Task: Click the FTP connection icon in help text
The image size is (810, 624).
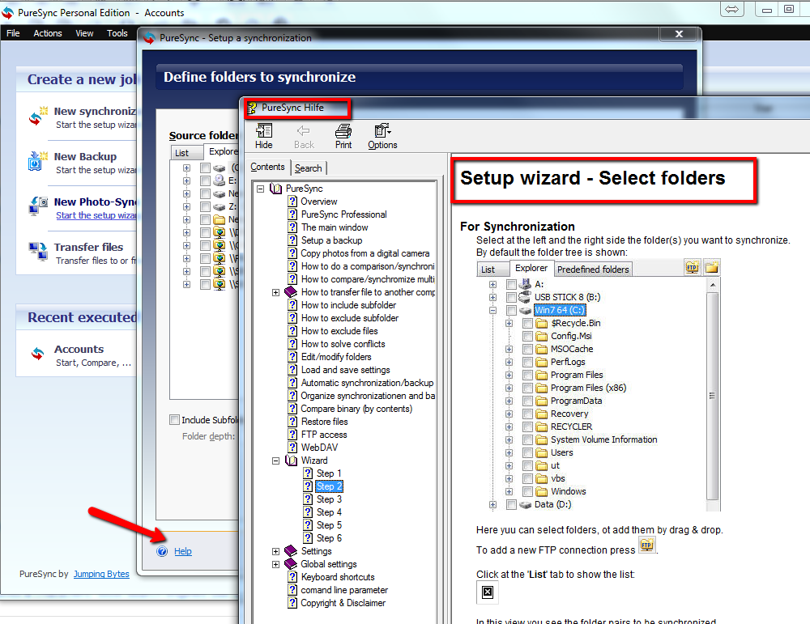Action: pyautogui.click(x=646, y=545)
